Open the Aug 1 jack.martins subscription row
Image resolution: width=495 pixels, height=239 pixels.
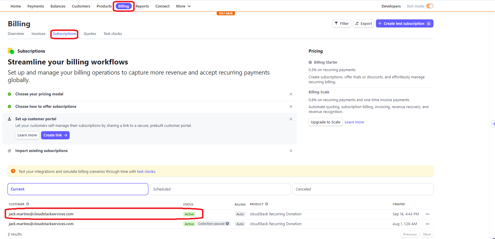click(x=220, y=224)
